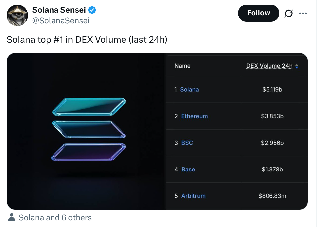Click the Solana Sensei display name

[x=59, y=10]
